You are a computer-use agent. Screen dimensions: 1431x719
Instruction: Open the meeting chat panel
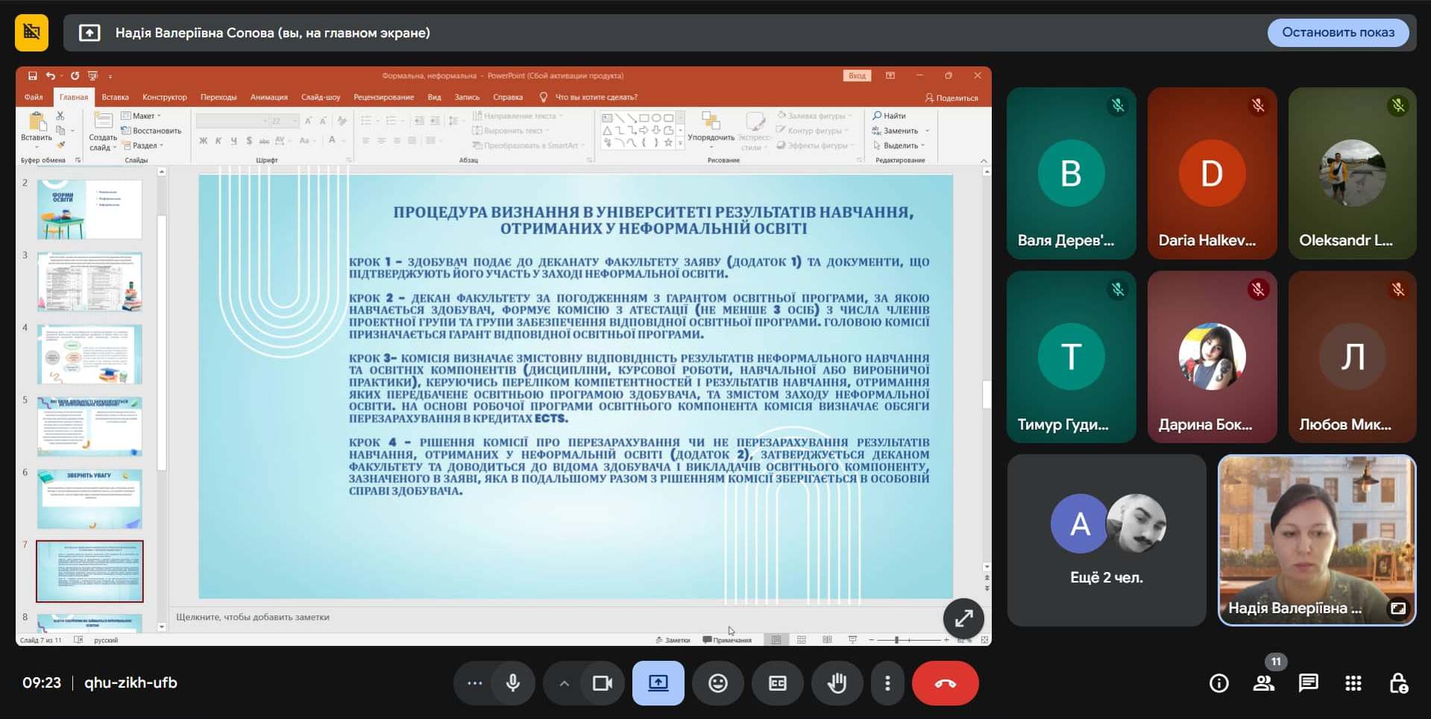point(1308,683)
